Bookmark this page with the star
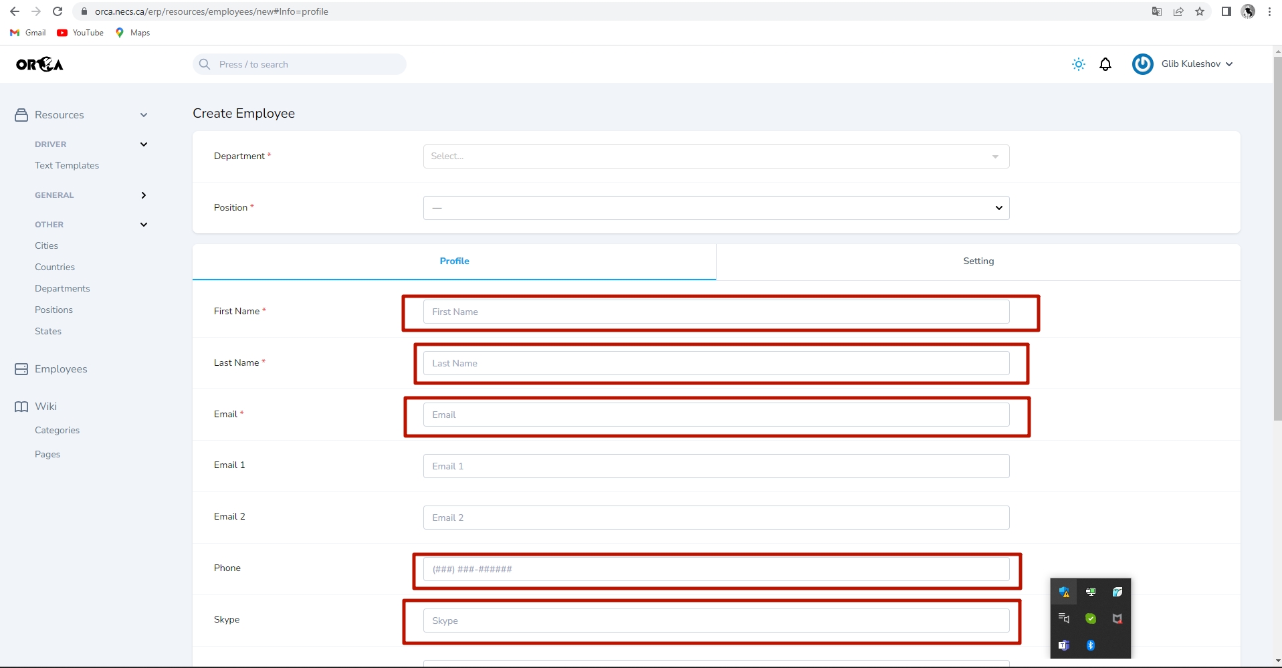 coord(1200,11)
